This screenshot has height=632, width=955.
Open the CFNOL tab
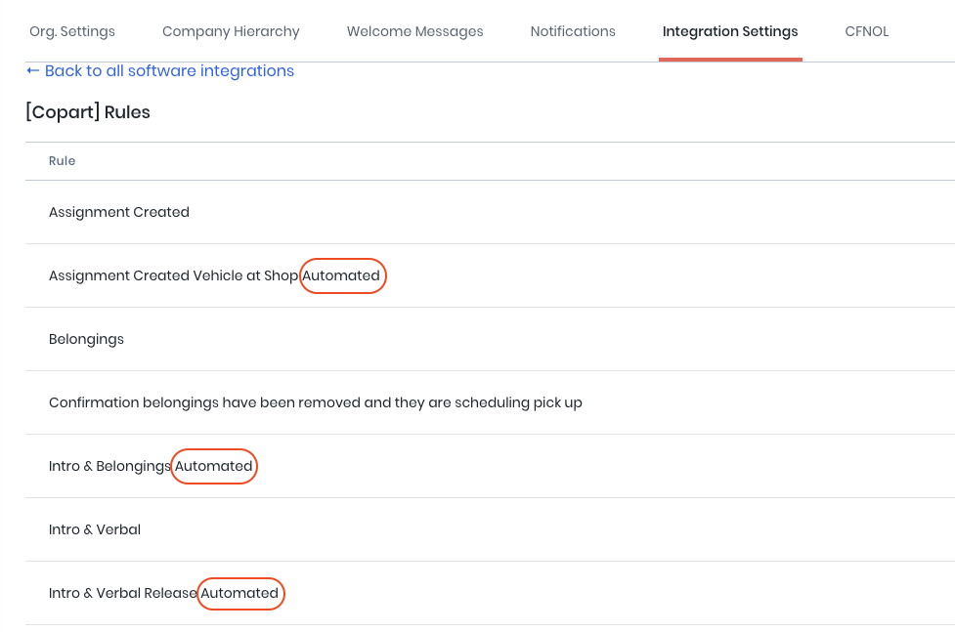[866, 30]
